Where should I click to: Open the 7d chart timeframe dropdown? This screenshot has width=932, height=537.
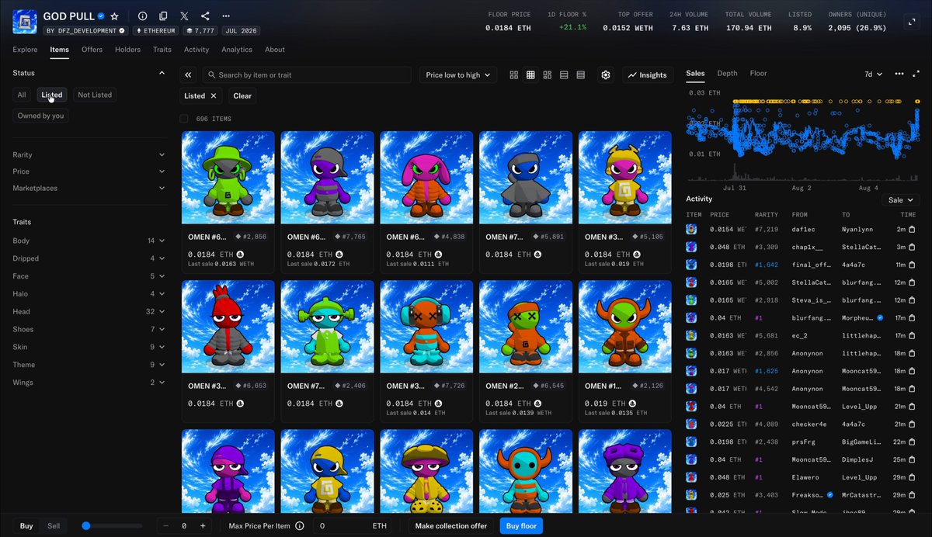coord(874,74)
